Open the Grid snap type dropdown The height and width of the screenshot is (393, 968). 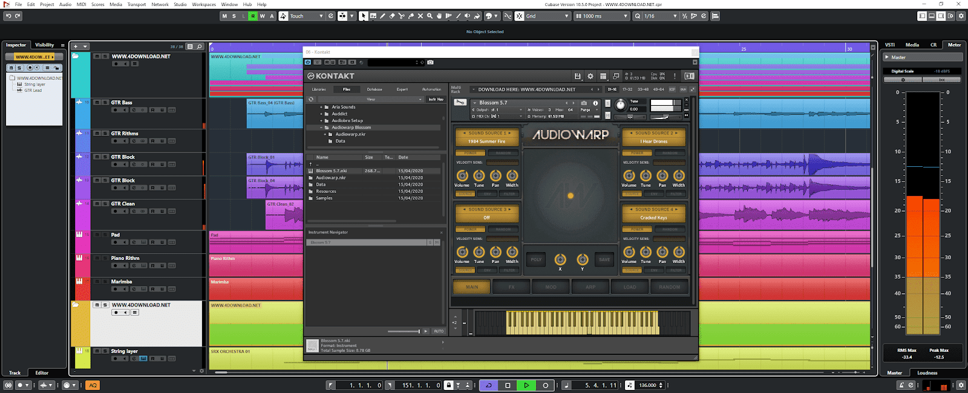[547, 16]
